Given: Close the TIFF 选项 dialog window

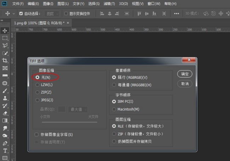Looking at the screenshot, I should pyautogui.click(x=189, y=60).
